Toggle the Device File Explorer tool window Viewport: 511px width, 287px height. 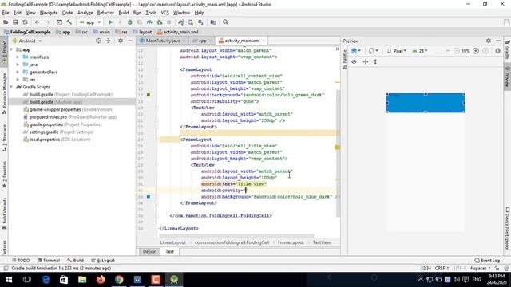(x=508, y=229)
